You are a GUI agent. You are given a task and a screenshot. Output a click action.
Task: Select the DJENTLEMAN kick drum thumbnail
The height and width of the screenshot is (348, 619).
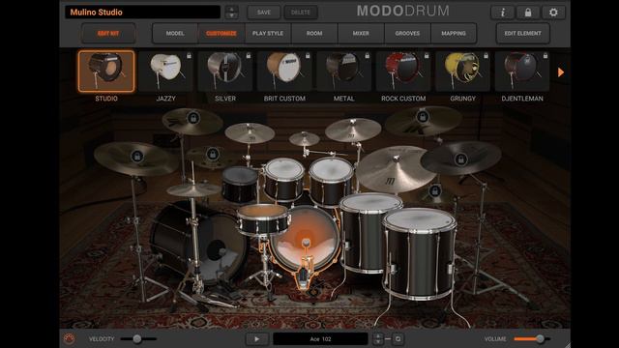(522, 72)
